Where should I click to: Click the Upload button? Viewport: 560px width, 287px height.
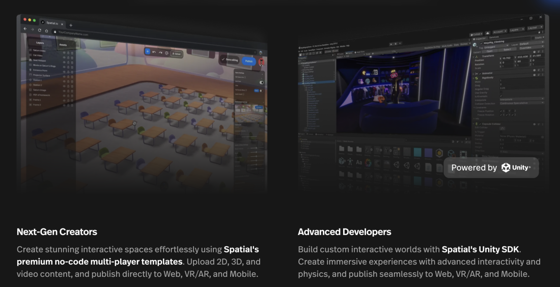[177, 54]
